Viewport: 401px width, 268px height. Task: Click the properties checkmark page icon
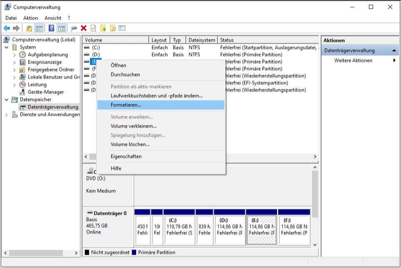tap(93, 28)
